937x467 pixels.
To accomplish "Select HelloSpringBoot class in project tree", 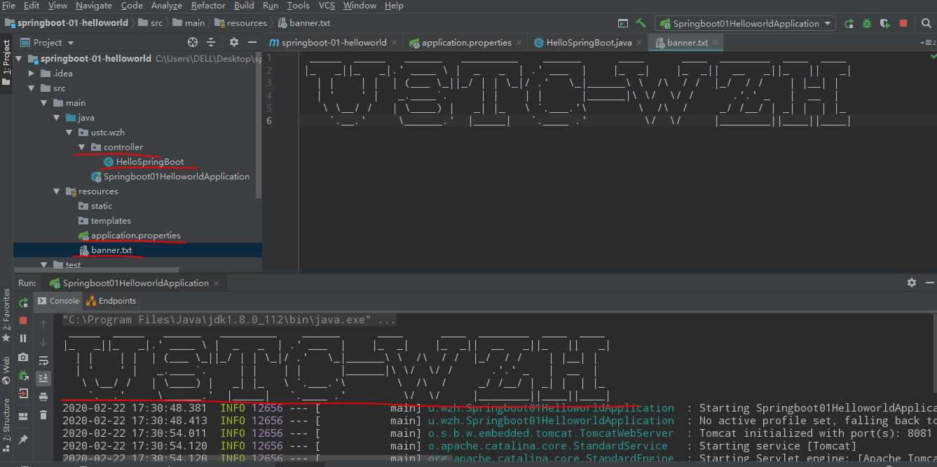I will click(143, 162).
